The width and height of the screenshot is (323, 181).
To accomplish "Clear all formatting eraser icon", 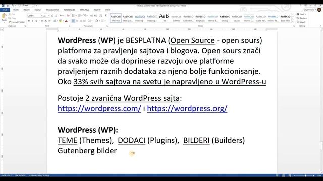I will (x=68, y=16).
